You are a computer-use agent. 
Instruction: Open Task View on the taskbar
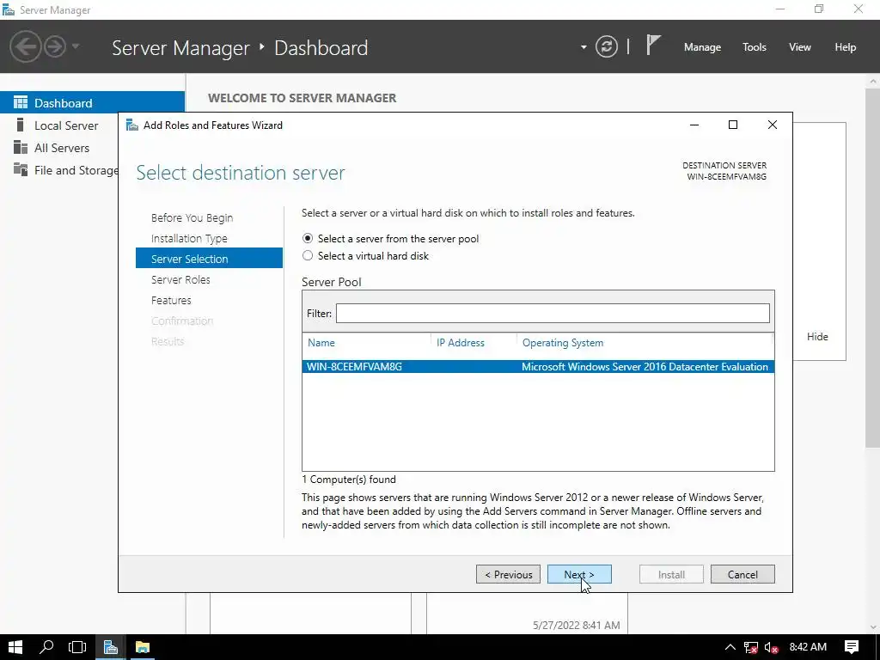coord(76,647)
